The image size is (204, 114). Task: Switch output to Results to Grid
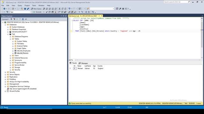click(x=72, y=12)
